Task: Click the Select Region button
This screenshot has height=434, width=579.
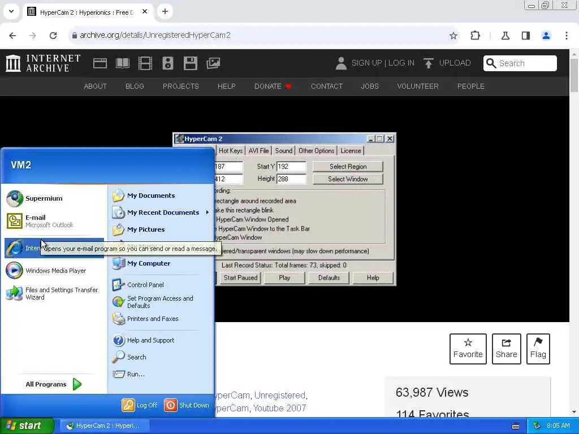Action: click(x=348, y=167)
